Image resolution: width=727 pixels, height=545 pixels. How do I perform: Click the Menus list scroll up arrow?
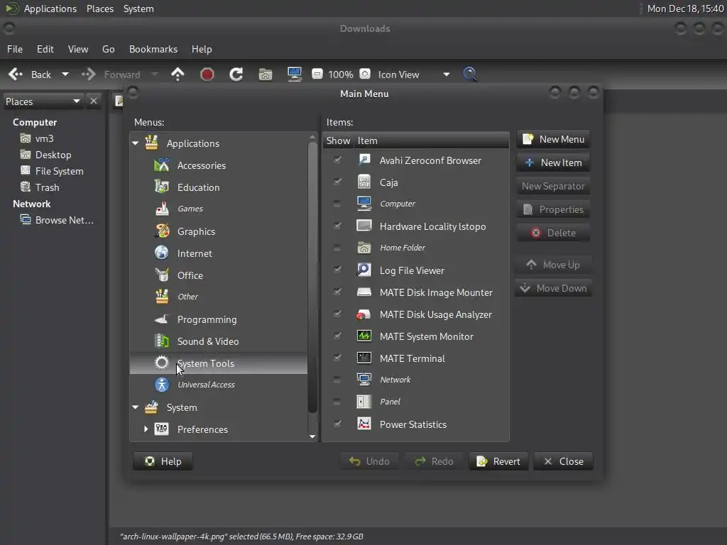pyautogui.click(x=312, y=138)
